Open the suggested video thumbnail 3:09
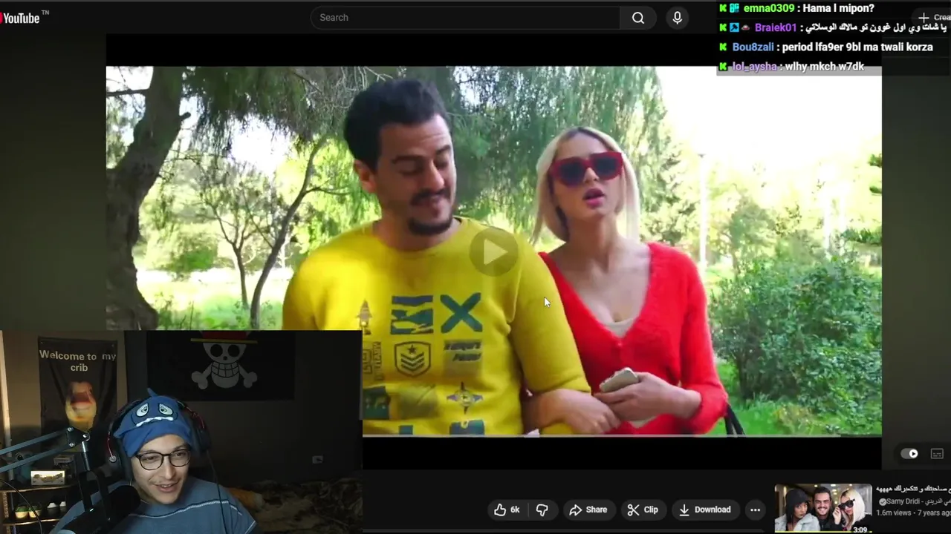The image size is (951, 534). (x=823, y=508)
